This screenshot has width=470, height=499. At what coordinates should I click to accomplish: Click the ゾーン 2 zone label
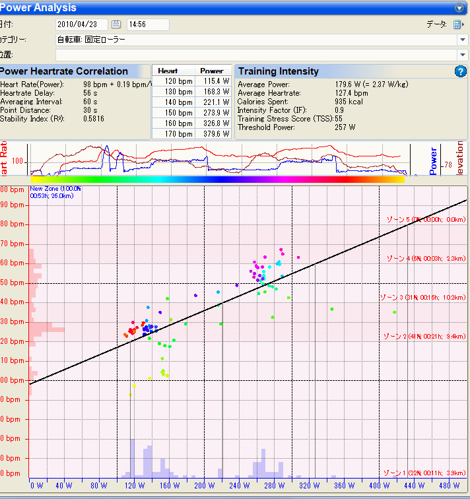(x=424, y=336)
